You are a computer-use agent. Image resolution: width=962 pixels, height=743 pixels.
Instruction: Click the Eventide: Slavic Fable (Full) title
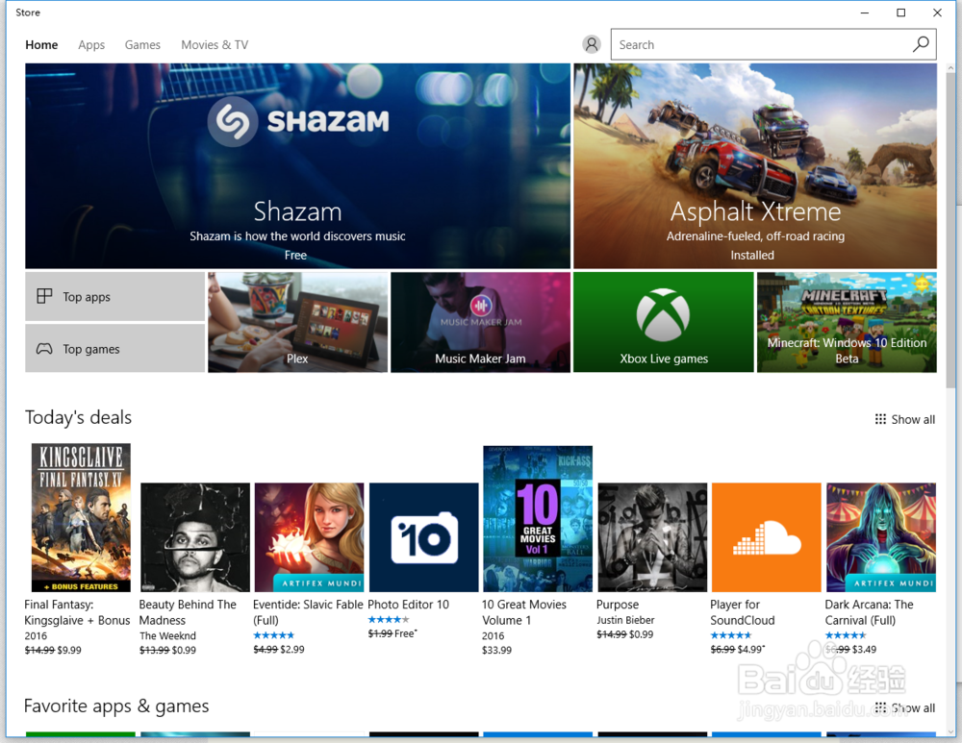308,612
